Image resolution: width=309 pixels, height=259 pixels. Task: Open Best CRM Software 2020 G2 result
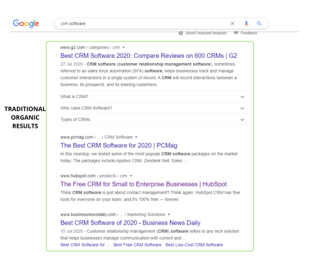pyautogui.click(x=149, y=56)
